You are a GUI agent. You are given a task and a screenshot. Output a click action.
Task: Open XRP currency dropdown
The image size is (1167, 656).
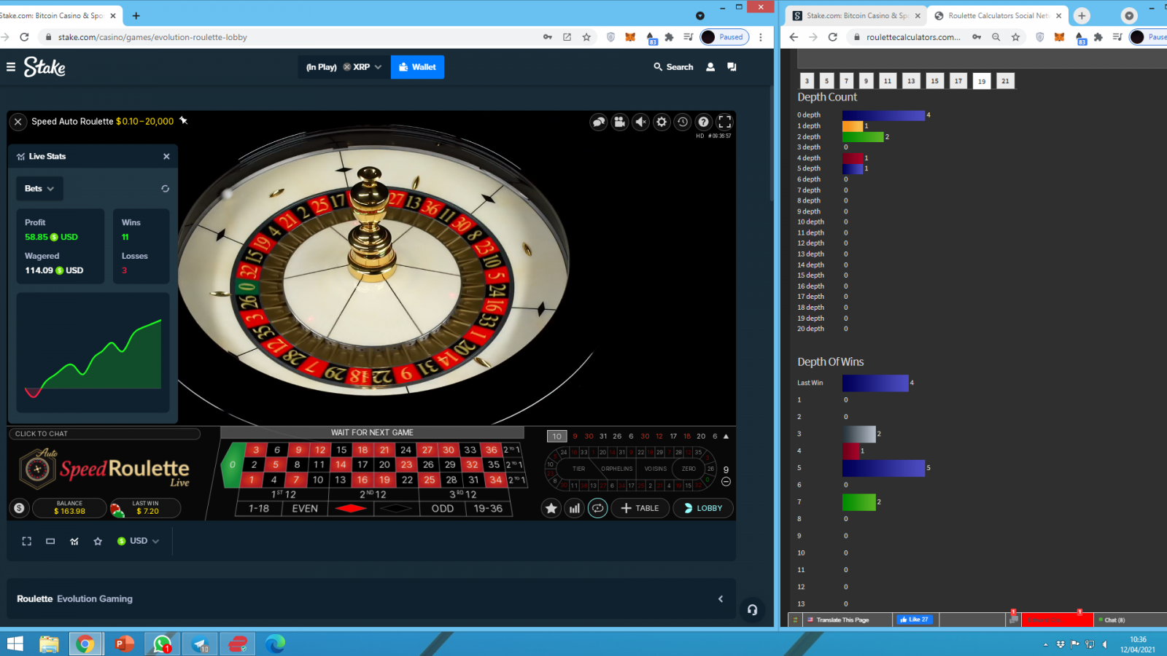pos(362,67)
